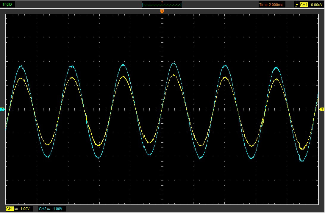This screenshot has height=213, width=325.
Task: Open CH2 1.00V vertical scale setting
Action: coord(58,209)
